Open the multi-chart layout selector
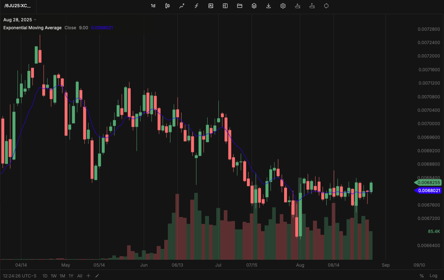 click(x=225, y=6)
